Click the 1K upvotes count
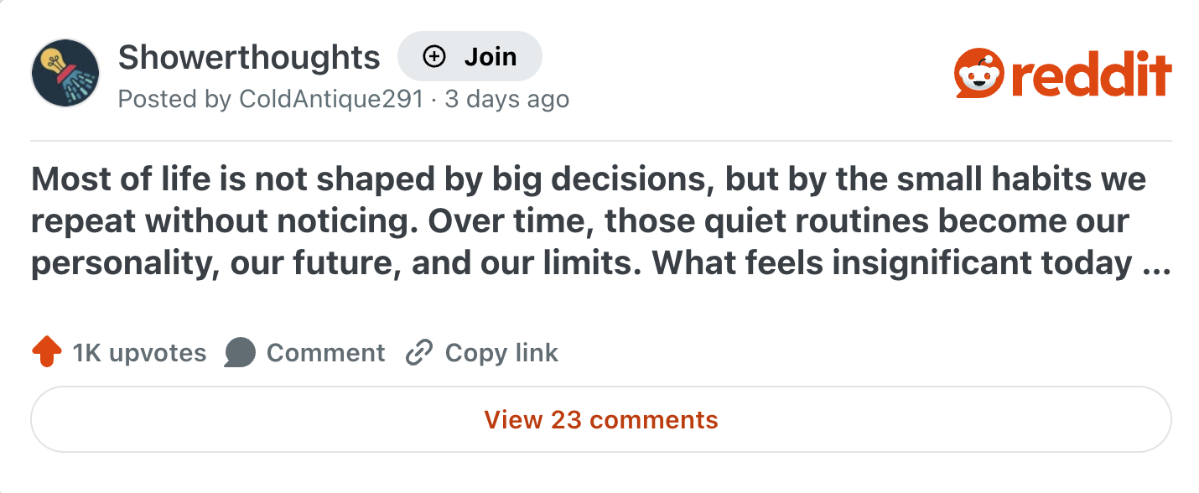The image size is (1199, 493). click(139, 352)
